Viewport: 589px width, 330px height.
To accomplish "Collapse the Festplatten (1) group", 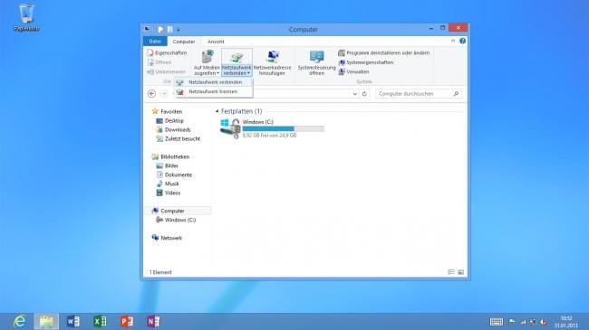I will (217, 111).
